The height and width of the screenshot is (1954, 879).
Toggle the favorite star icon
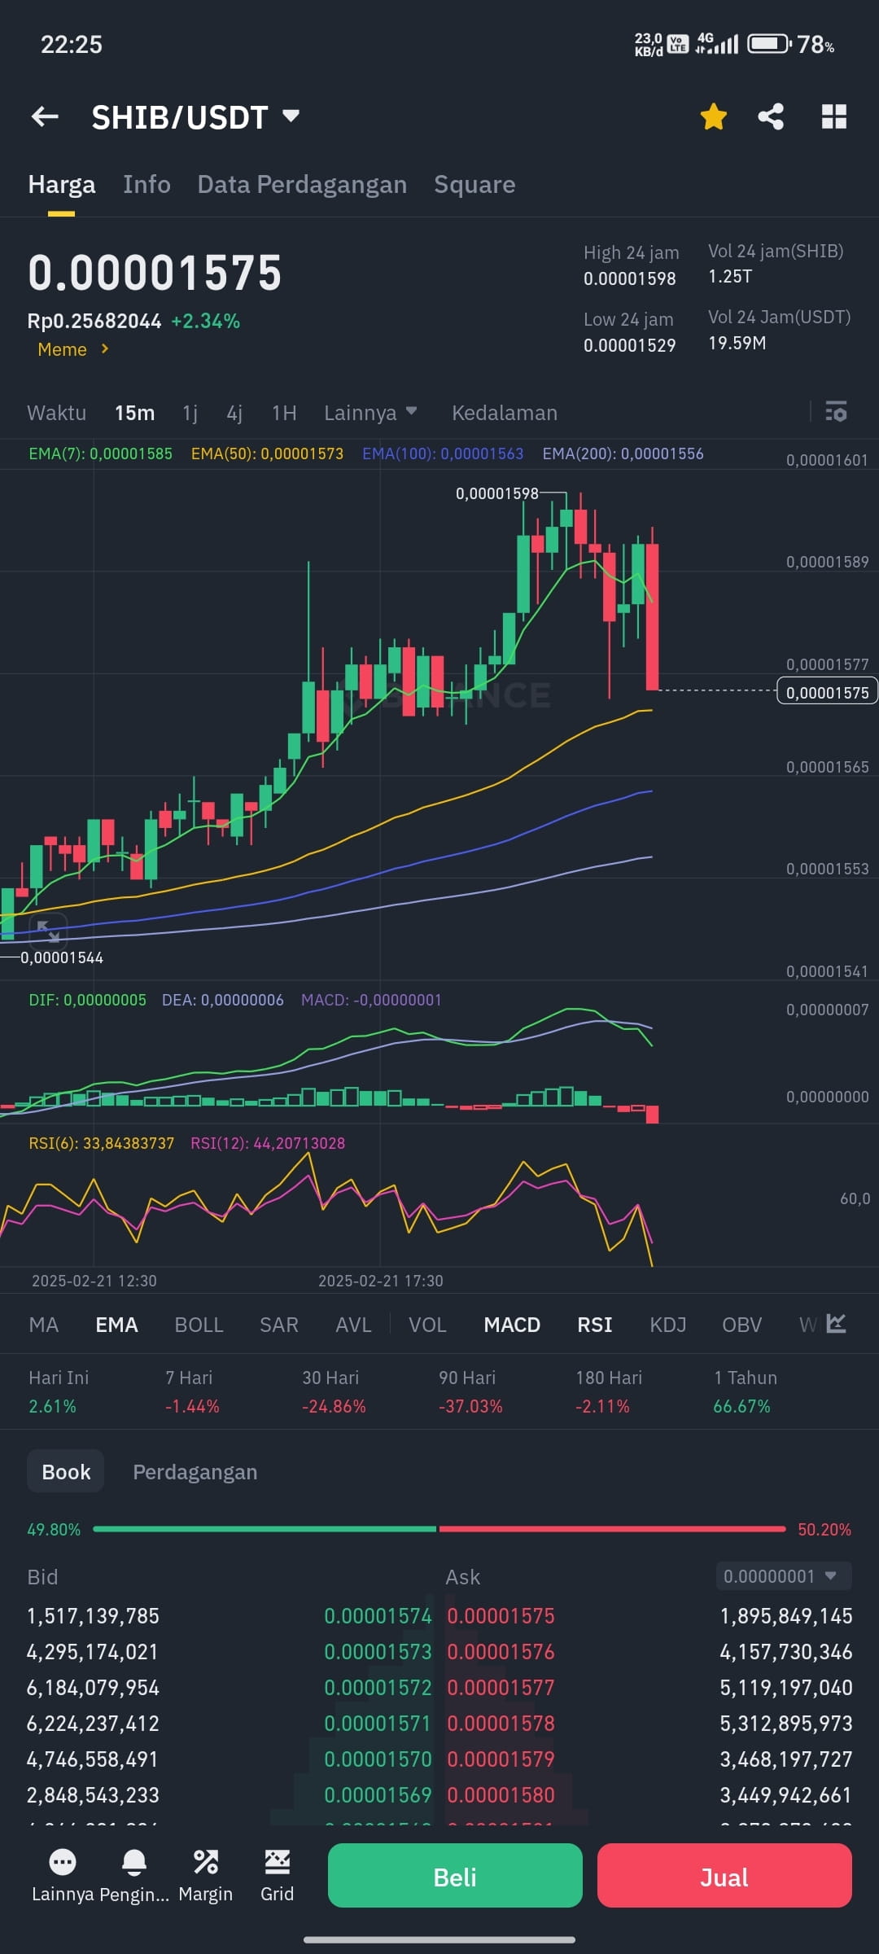coord(713,116)
